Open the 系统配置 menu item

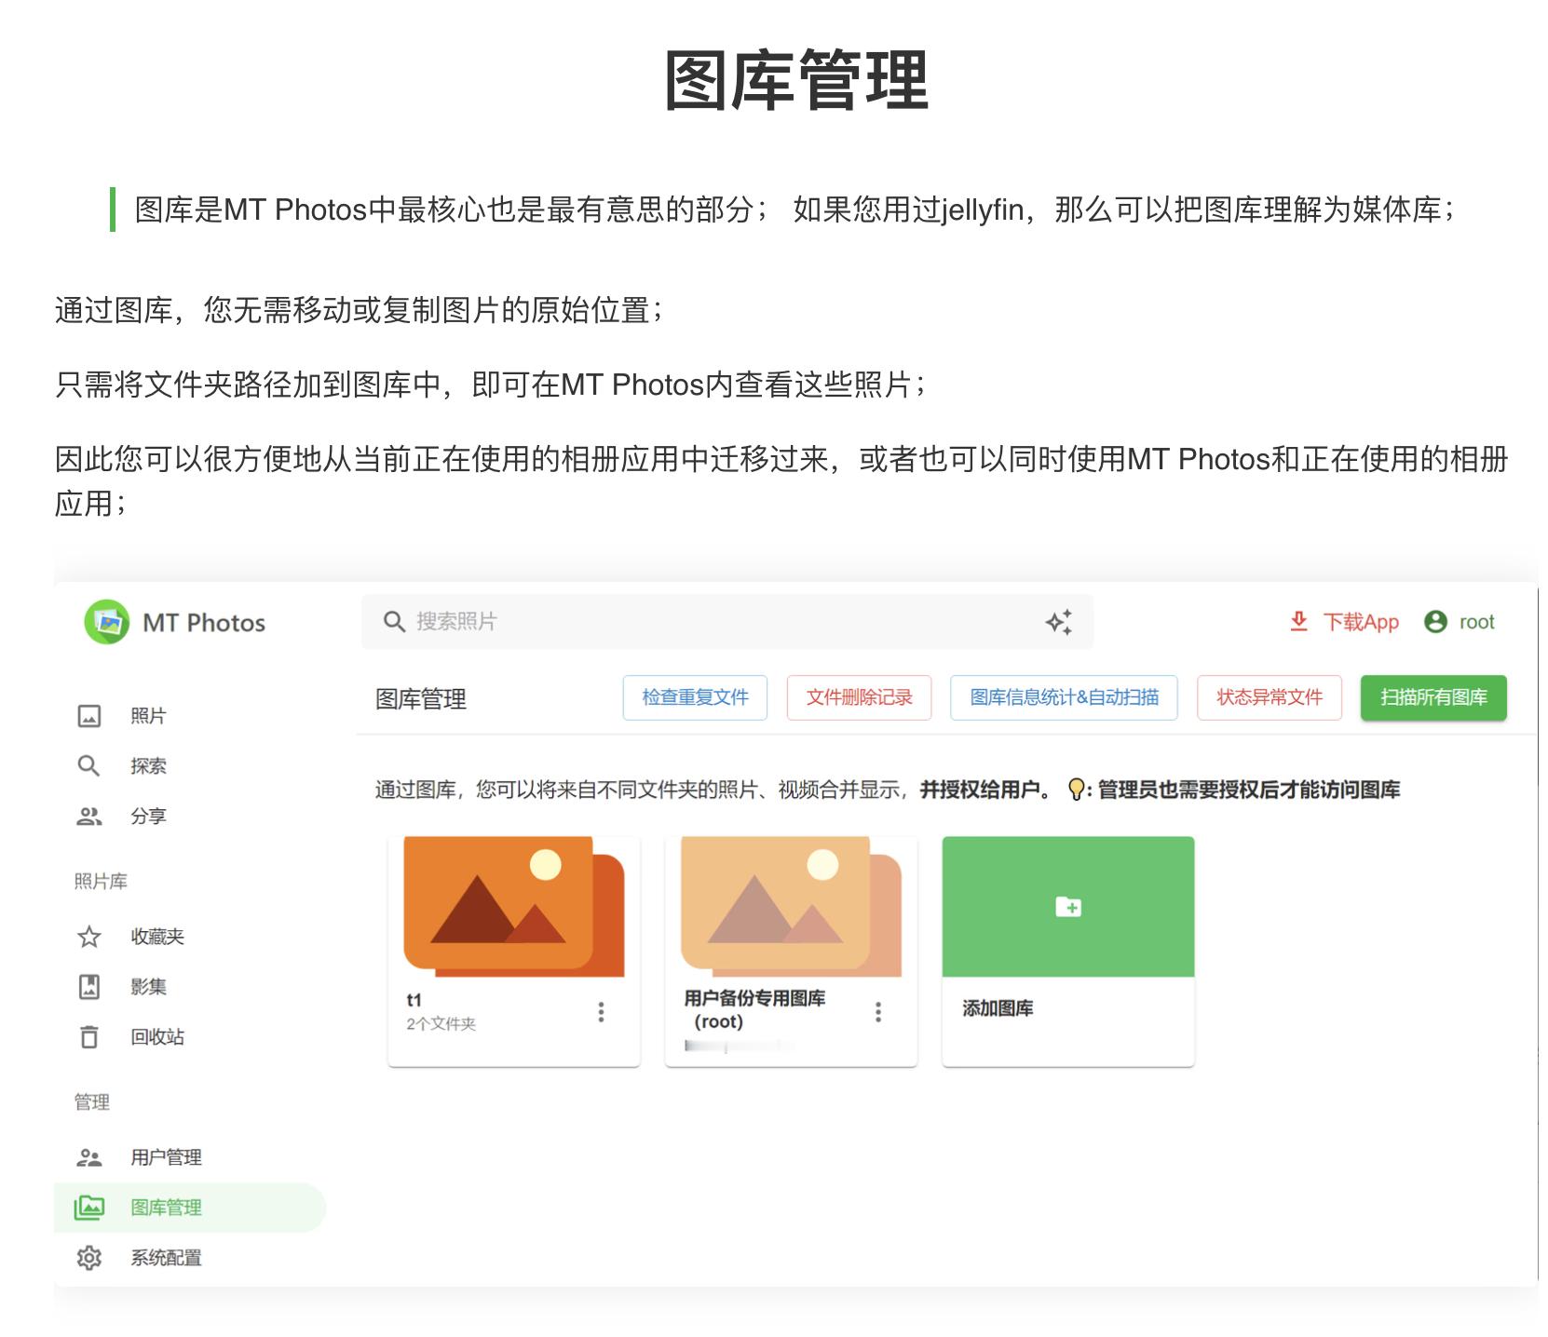(190, 1258)
